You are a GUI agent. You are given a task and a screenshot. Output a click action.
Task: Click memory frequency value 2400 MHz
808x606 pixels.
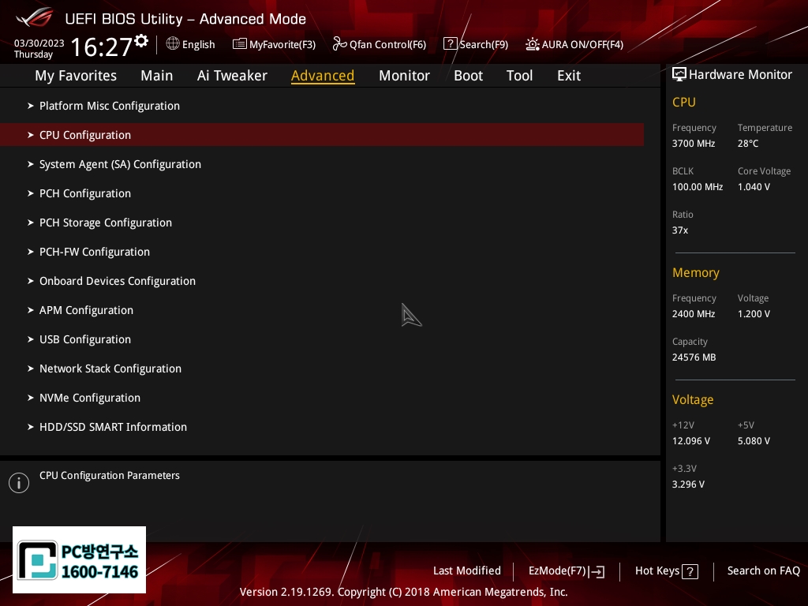coord(693,314)
